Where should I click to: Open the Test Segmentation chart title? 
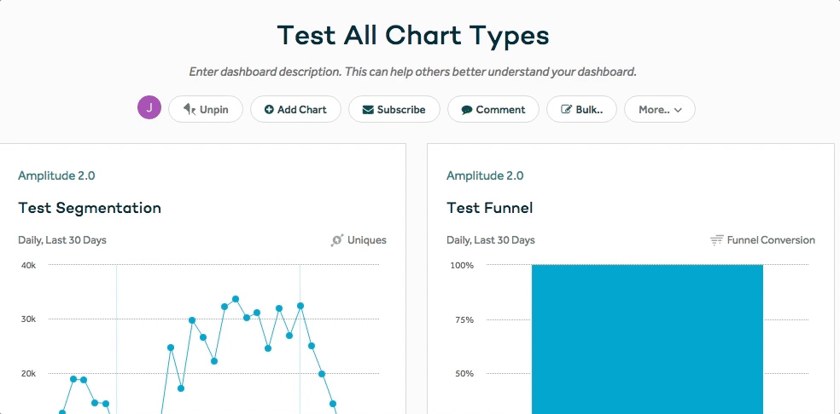90,208
